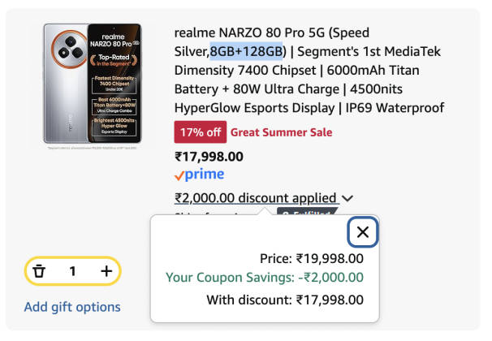Increase quantity with the plus icon
Screen dimensions: 492x341
point(106,271)
